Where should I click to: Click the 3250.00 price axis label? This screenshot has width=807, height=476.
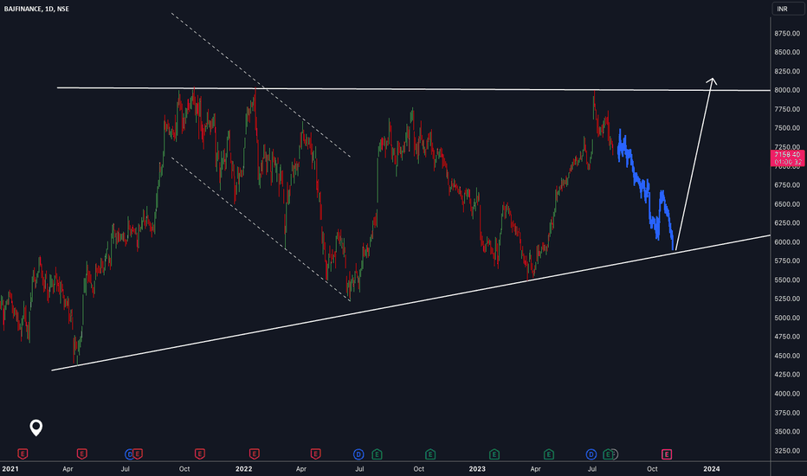[x=787, y=451]
